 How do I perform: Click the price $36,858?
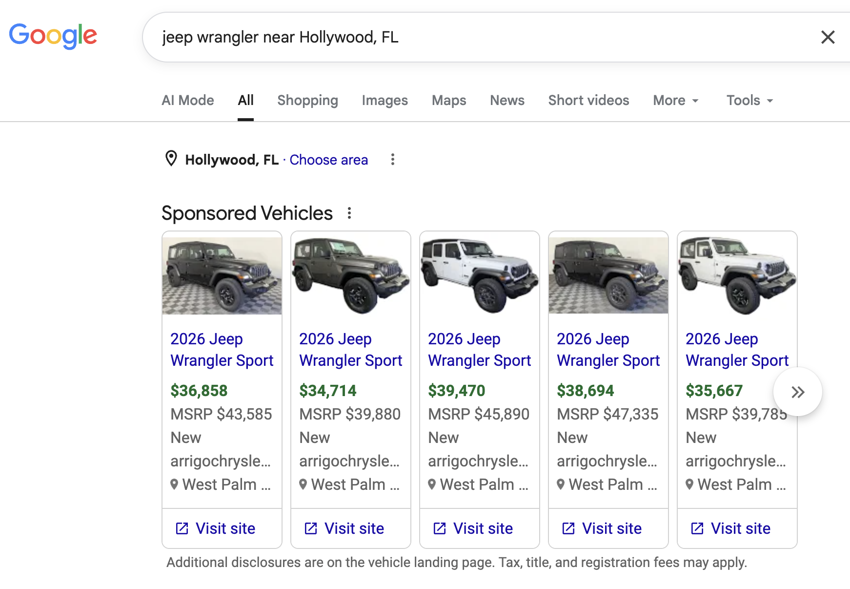pyautogui.click(x=199, y=391)
